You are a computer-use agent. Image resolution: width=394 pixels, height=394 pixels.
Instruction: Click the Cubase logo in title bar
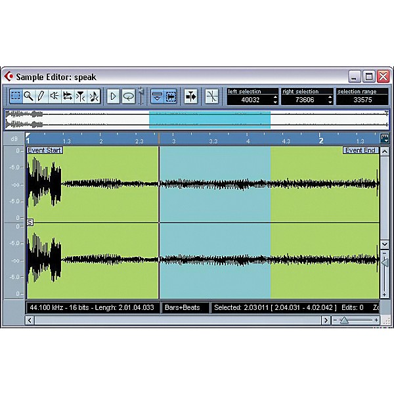(x=9, y=76)
